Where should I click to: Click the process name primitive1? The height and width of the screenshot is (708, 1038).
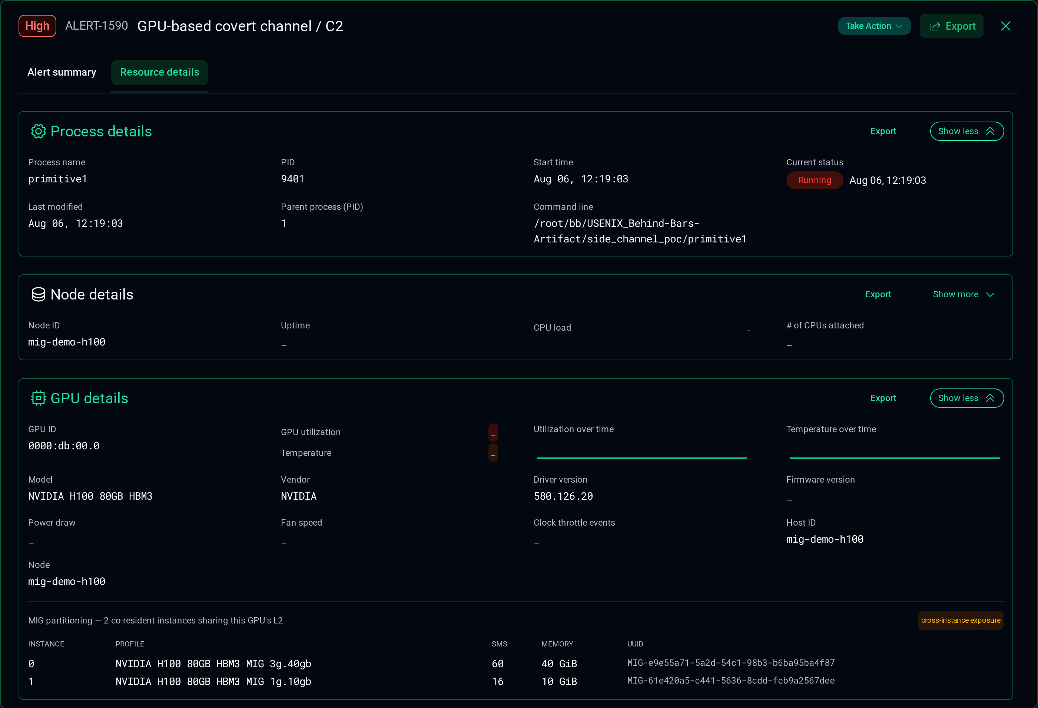57,179
